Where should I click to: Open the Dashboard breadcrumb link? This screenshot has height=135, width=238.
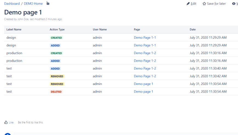[12, 4]
